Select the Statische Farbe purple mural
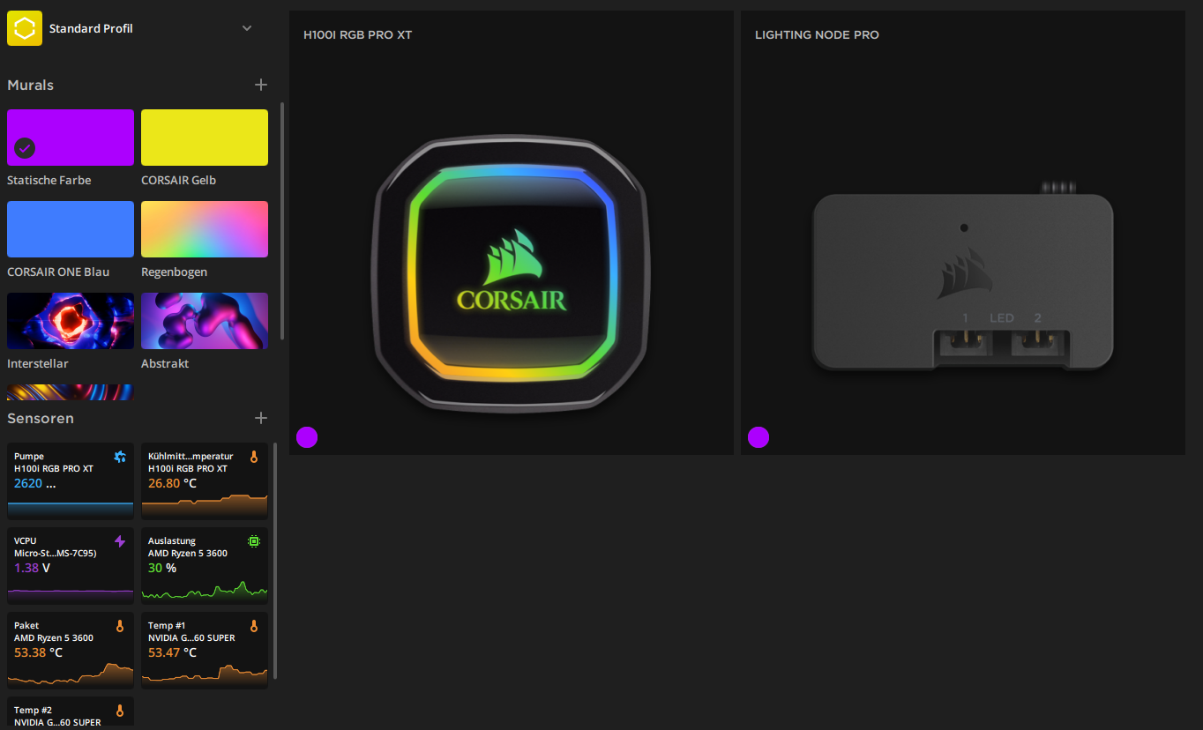 (x=71, y=138)
